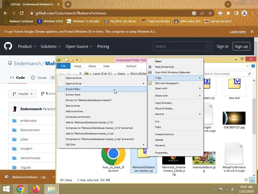Select Extract files... in 7-Zip submenu
Screen dimensions: 258x194
[x=102, y=89]
